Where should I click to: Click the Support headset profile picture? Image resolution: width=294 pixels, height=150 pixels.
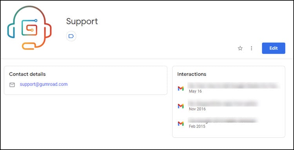[29, 27]
